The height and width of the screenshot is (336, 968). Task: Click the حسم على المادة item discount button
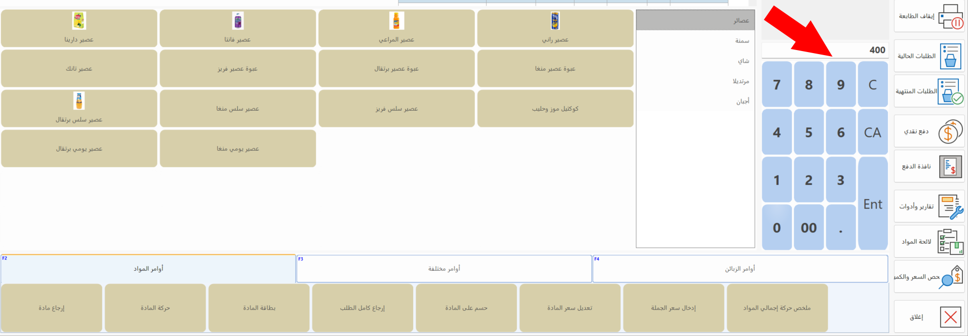click(466, 308)
